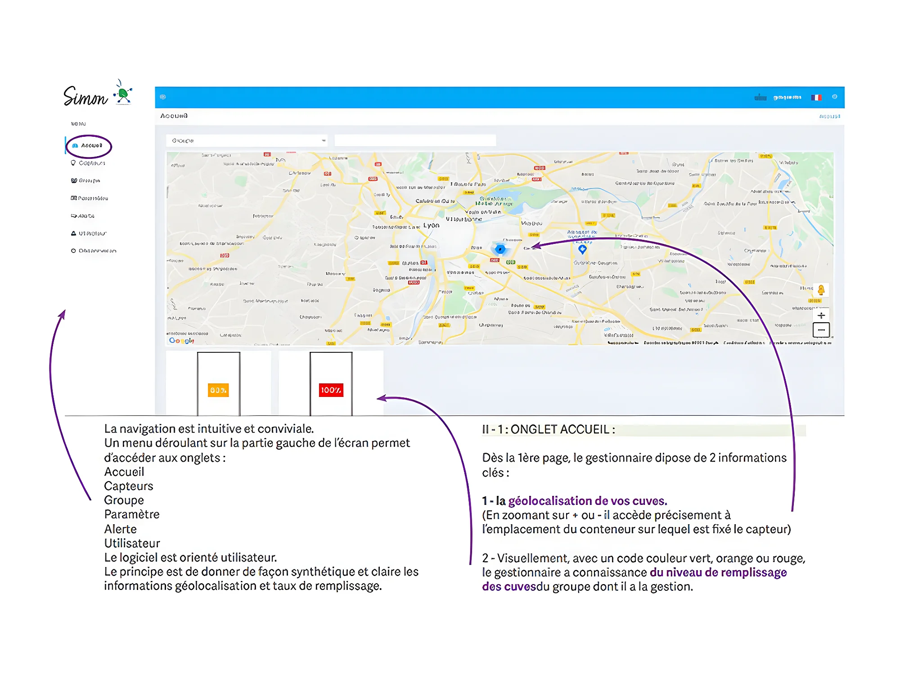Click the Accueil home icon in sidebar
This screenshot has height=675, width=900.
point(75,146)
